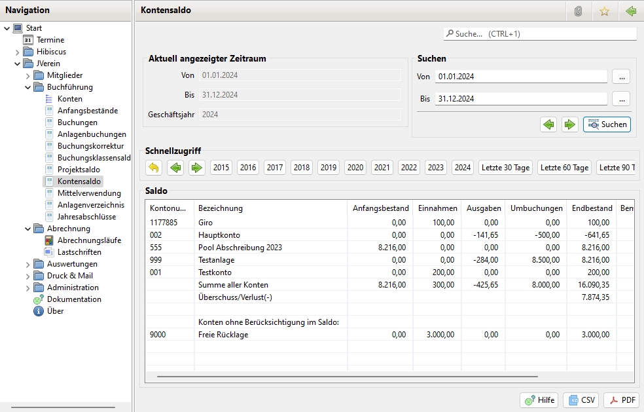The image size is (644, 412).
Task: Open the Abrechnungsläufe icon entry
Action: 49,240
